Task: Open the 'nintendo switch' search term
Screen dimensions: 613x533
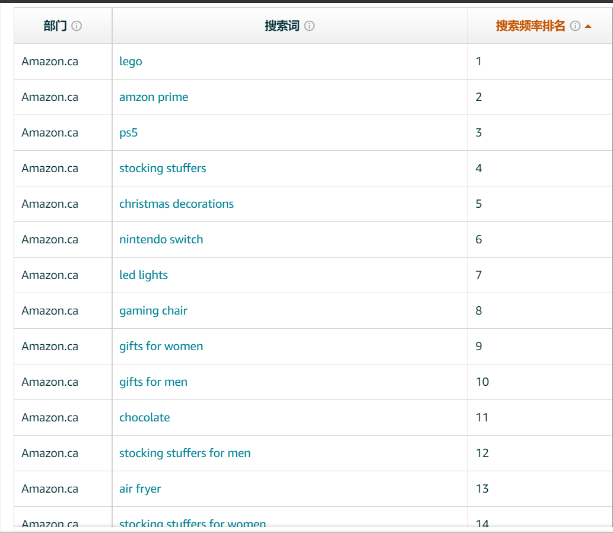Action: pyautogui.click(x=161, y=240)
